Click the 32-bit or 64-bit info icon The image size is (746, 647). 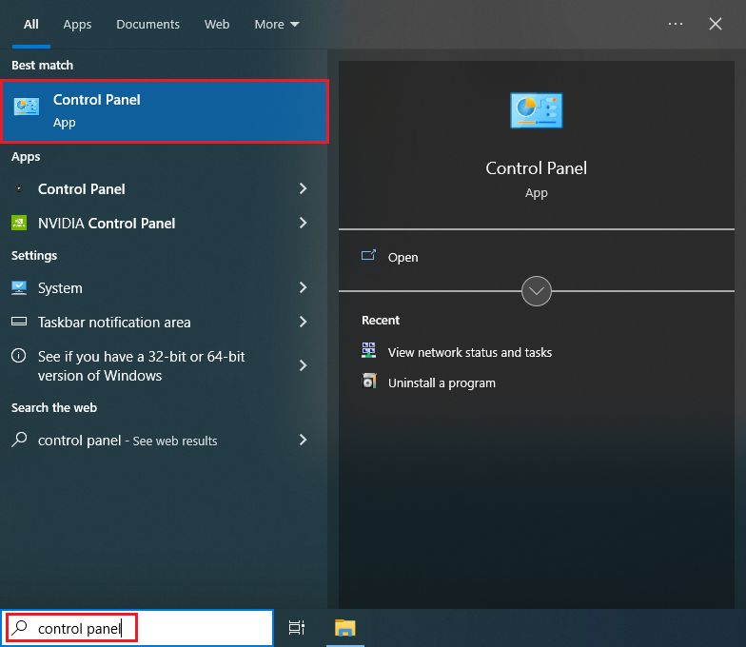pos(19,356)
